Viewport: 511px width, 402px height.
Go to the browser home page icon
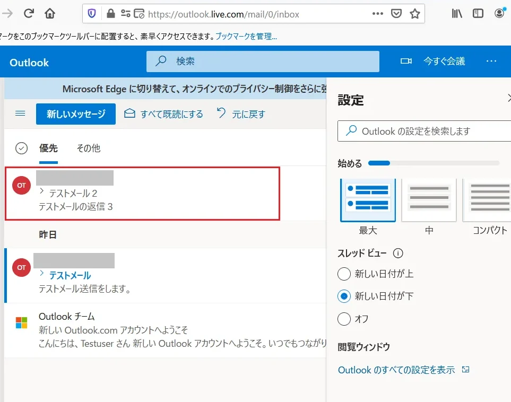[x=50, y=13]
